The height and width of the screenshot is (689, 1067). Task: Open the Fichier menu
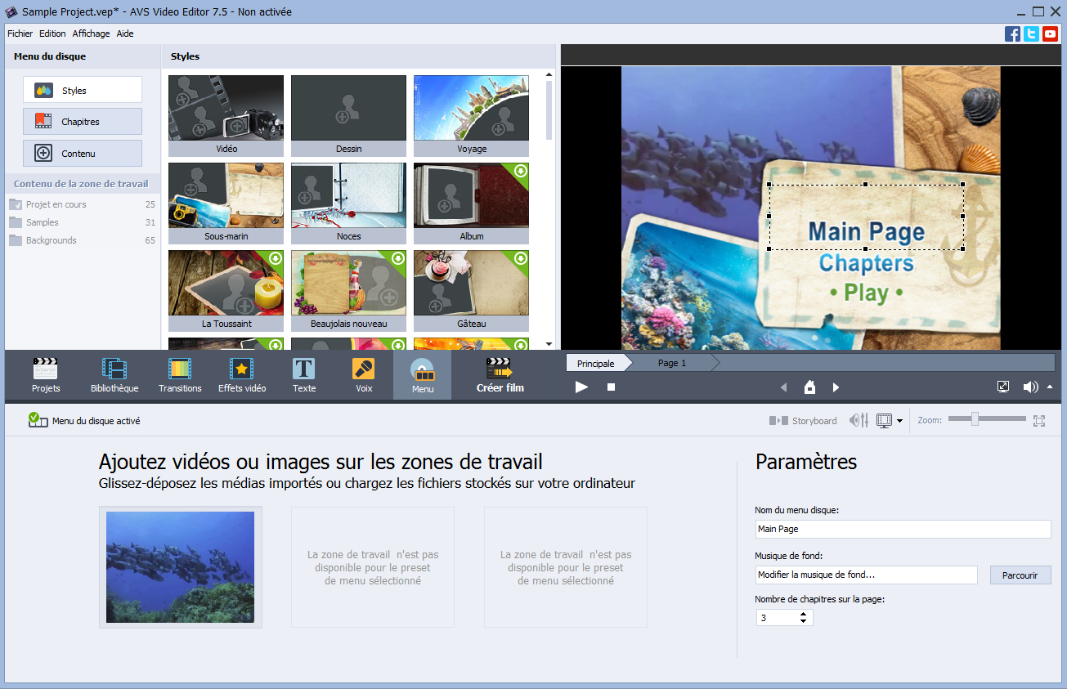tap(20, 34)
